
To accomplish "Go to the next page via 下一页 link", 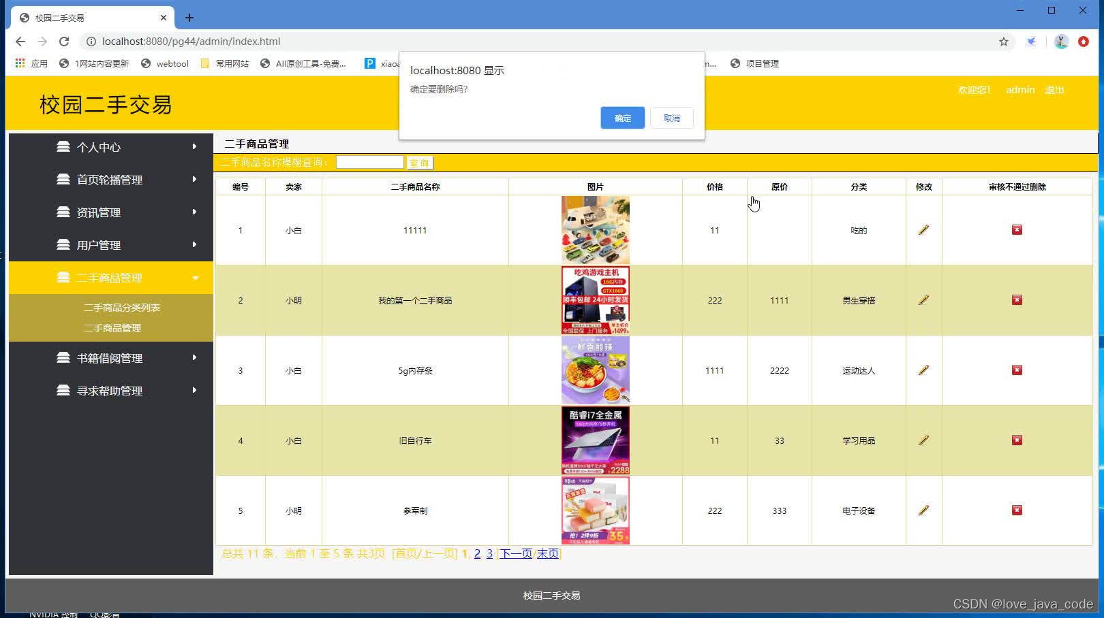I will coord(515,553).
